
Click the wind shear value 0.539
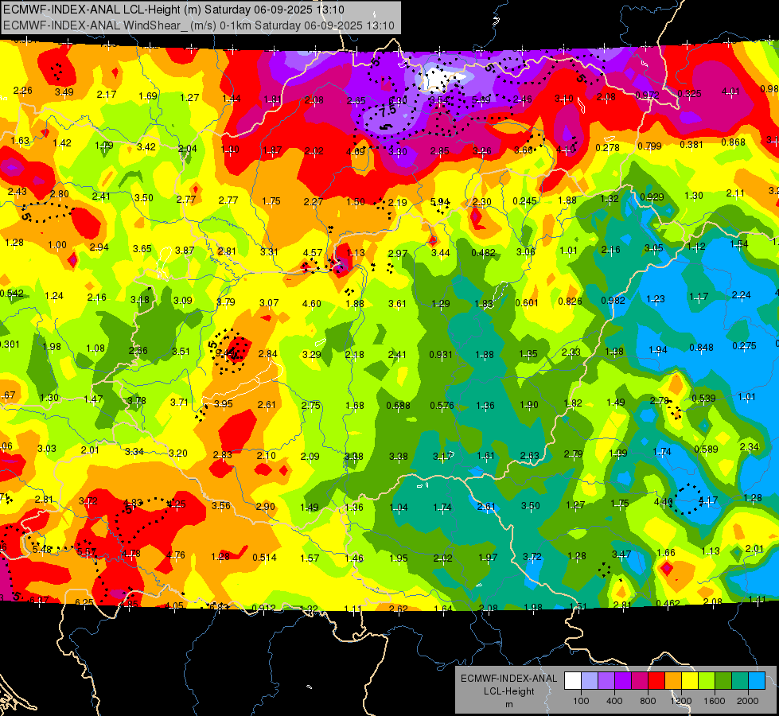(703, 399)
